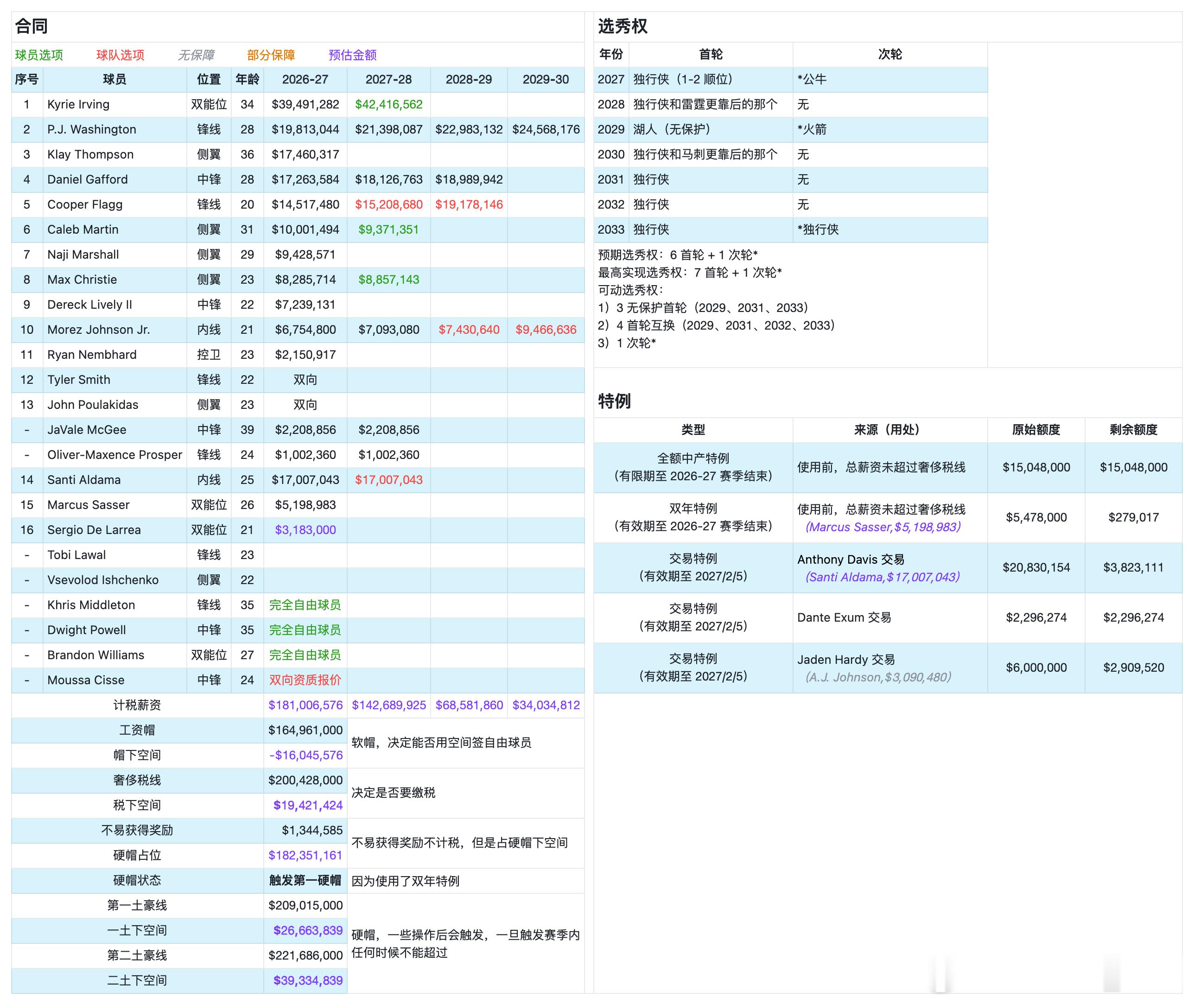Select the orange 部分保障 legend label
Screen dimensions: 1194x1005
271,55
